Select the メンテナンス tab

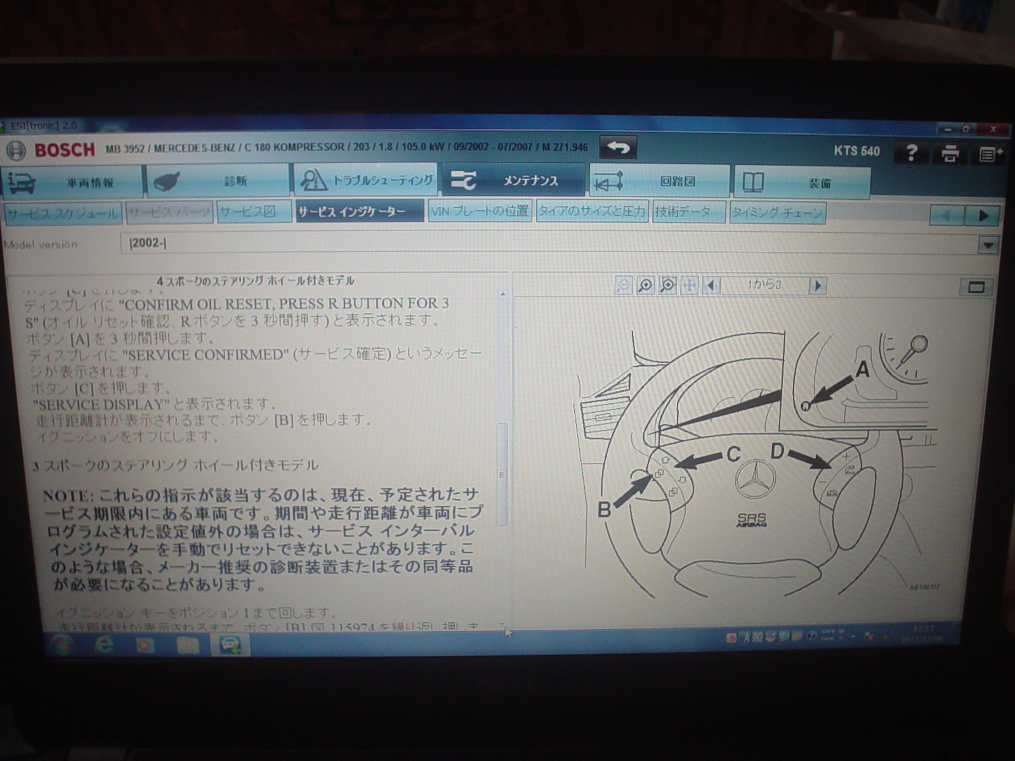[514, 180]
